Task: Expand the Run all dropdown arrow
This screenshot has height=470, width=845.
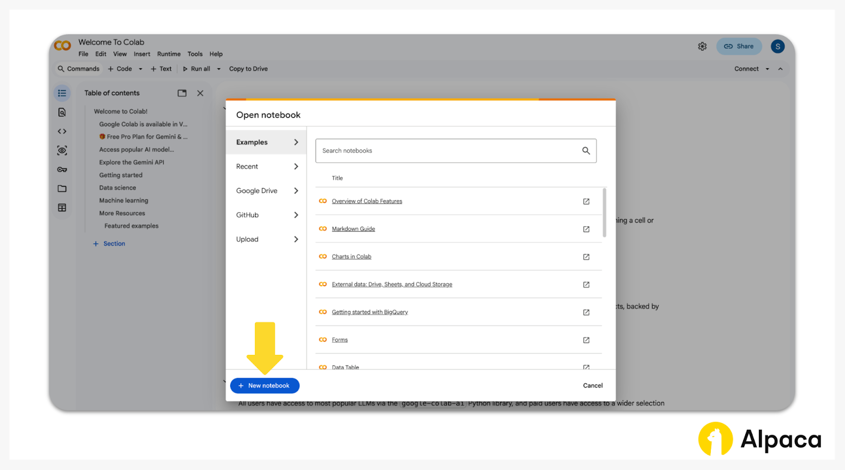Action: pyautogui.click(x=219, y=69)
